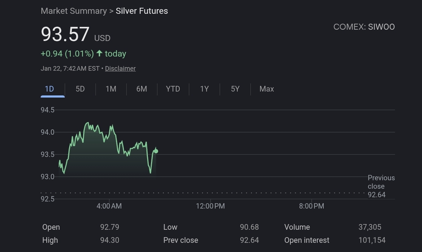Screen dimensions: 422x252
Task: Select the 1D time range tab
Action: pyautogui.click(x=50, y=89)
